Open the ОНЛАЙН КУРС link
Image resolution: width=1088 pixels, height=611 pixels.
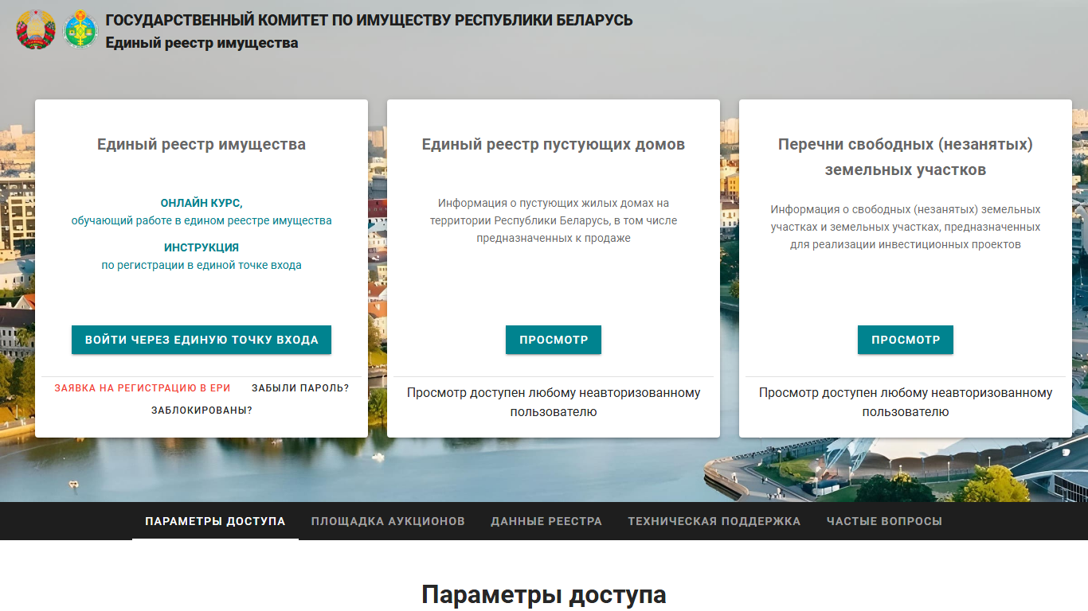click(x=200, y=203)
